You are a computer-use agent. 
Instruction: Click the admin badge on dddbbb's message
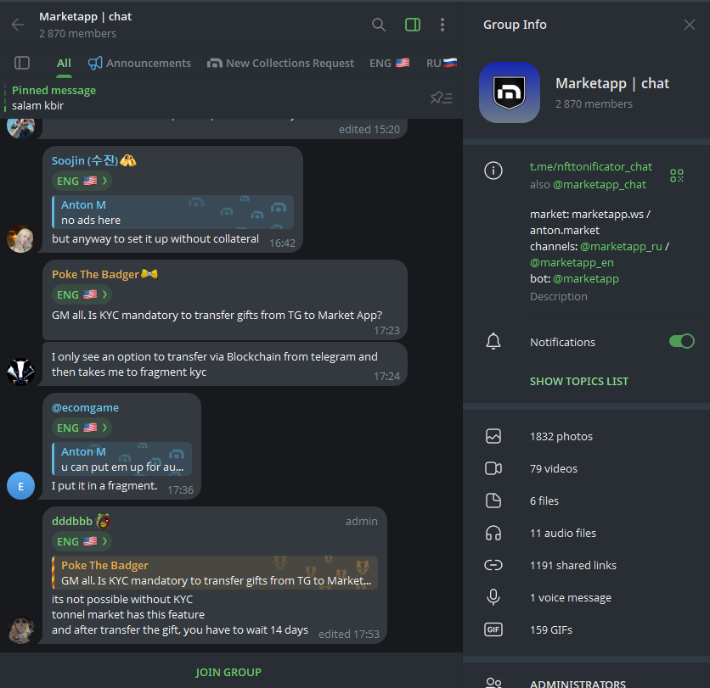click(x=361, y=521)
